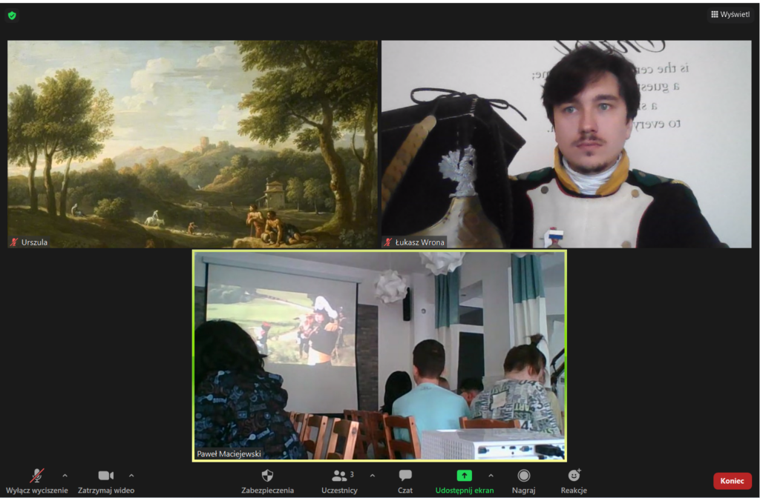Image resolution: width=760 pixels, height=498 pixels.
Task: Click muted mic icon beside Łukasz Wrona
Action: (x=388, y=242)
